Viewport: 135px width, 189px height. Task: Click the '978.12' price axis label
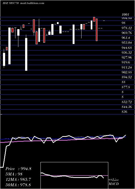tap(127, 28)
